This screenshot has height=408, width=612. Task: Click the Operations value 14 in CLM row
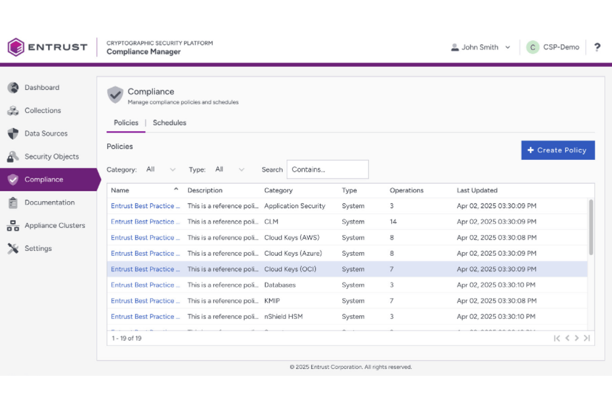tap(393, 222)
